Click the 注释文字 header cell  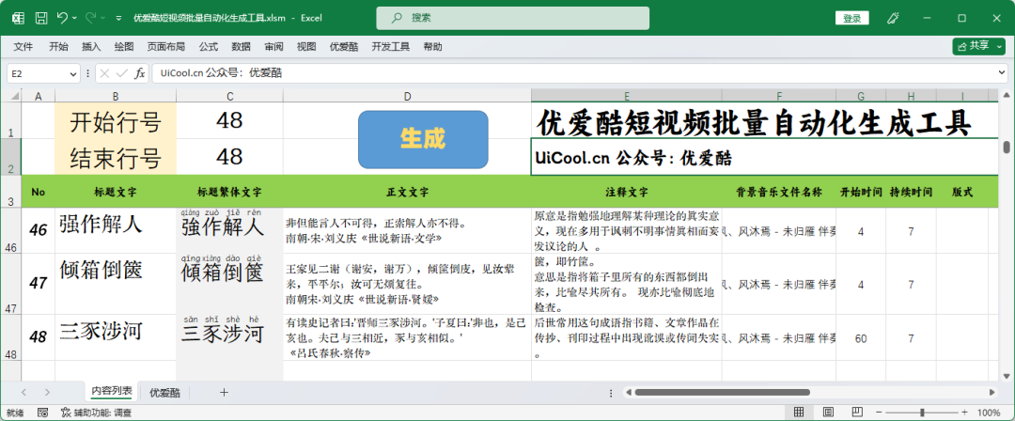pyautogui.click(x=627, y=192)
